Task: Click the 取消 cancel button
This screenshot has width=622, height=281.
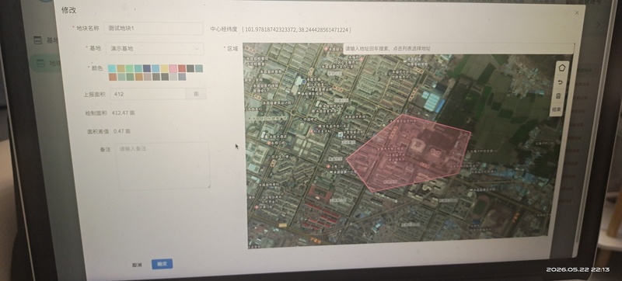Action: 137,265
